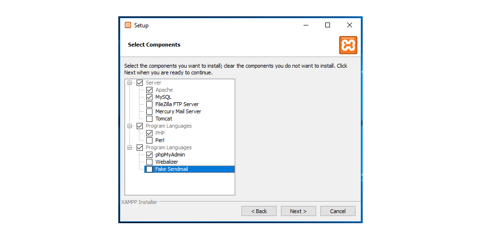
Task: Click the XAMPP logo in the header
Action: coord(348,45)
